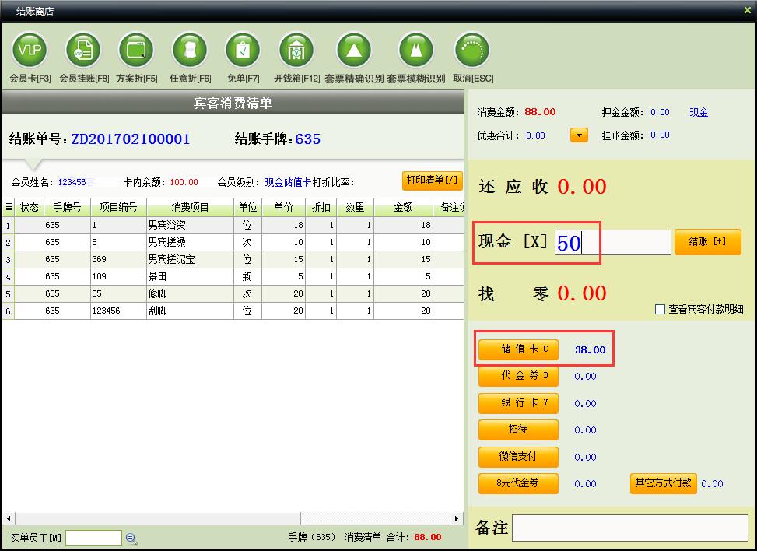Expand the 优惠合计 dropdown arrow
Viewport: 757px width, 551px height.
pyautogui.click(x=579, y=135)
